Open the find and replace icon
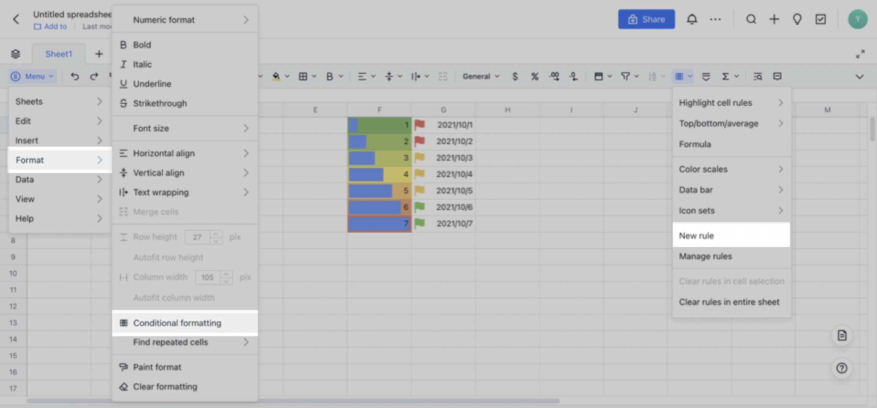877x408 pixels. click(758, 76)
